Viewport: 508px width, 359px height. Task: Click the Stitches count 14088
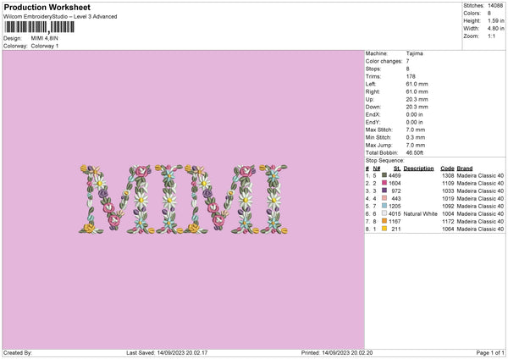[496, 5]
